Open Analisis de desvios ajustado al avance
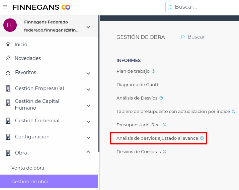Screen dimensions: 239x190 click(x=157, y=138)
